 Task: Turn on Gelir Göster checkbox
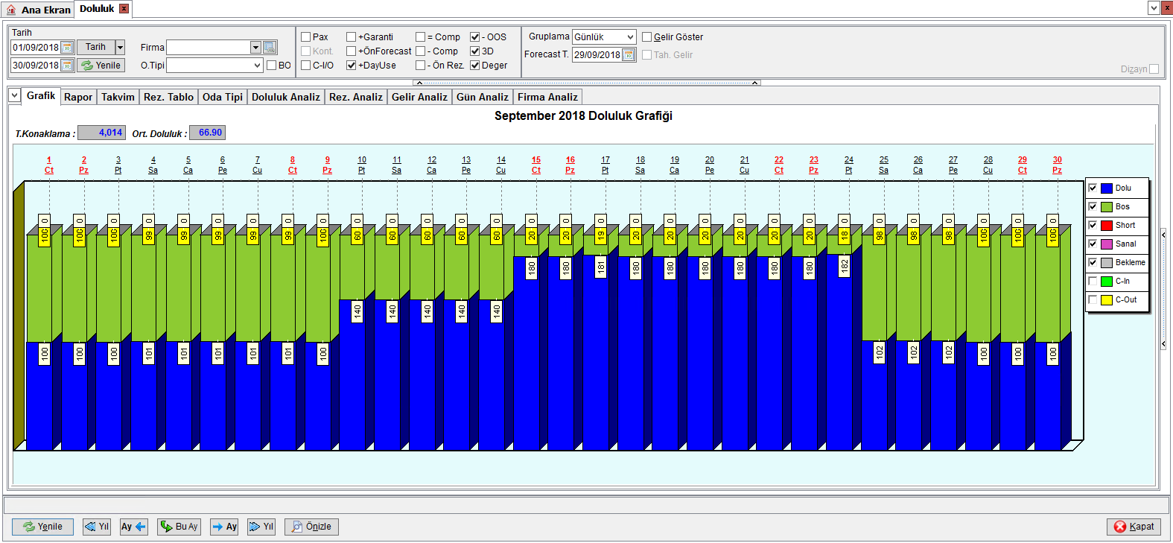(x=646, y=37)
